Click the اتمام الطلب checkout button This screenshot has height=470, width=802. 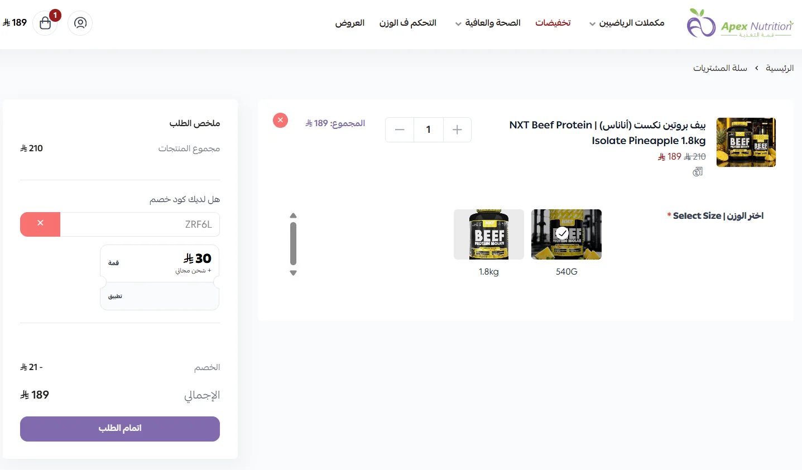(x=120, y=429)
